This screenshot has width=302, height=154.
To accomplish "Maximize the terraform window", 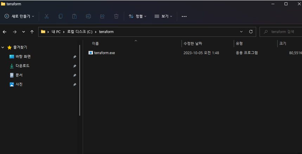I will [286, 4].
